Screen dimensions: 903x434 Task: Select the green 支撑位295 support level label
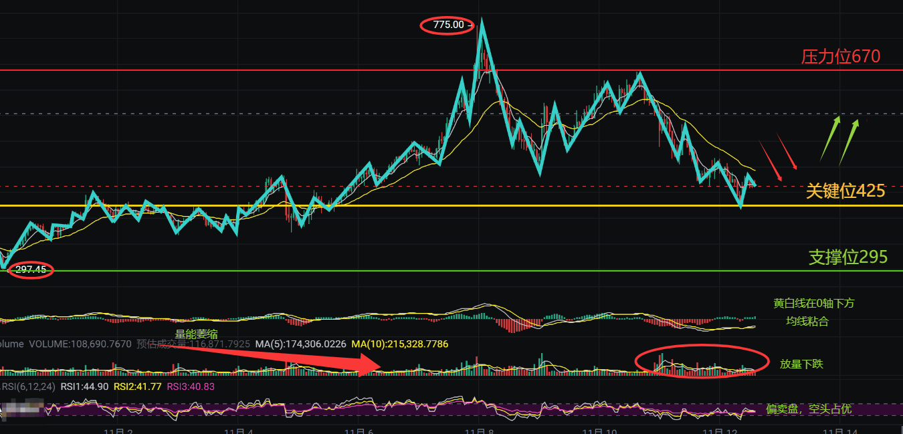click(848, 257)
